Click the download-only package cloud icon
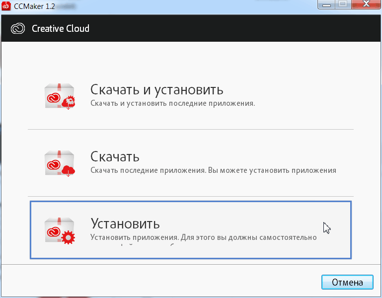 60,163
